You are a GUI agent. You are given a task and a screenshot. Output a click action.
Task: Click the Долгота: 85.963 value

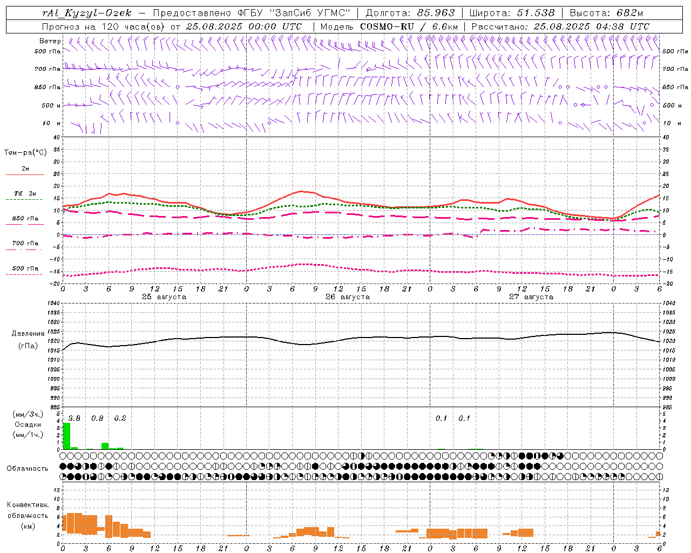(x=410, y=13)
